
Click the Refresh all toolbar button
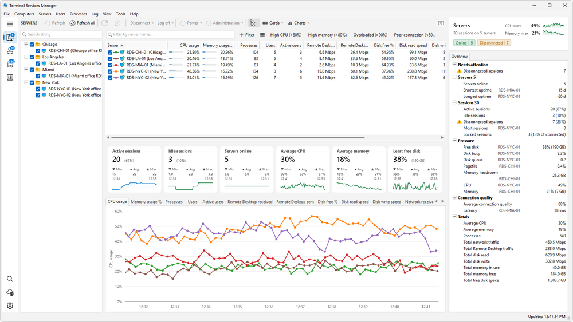83,23
